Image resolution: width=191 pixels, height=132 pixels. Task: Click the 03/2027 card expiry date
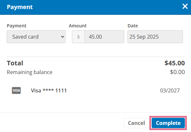(170, 90)
